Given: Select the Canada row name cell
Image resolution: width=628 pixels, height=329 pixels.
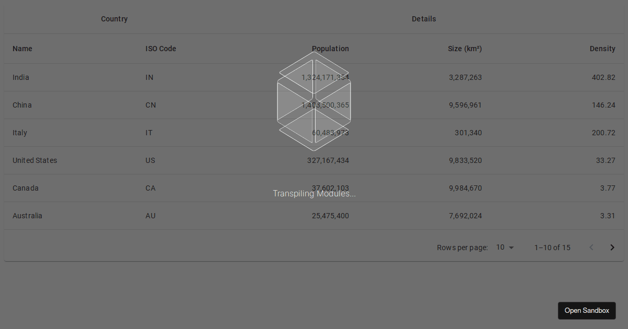Looking at the screenshot, I should click(26, 188).
